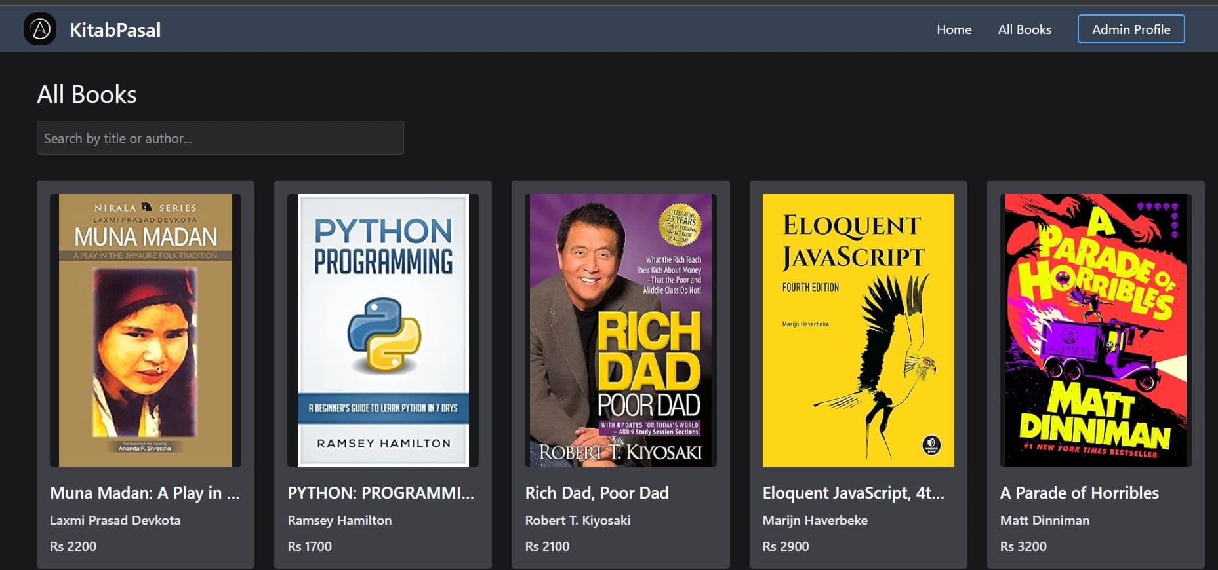
Task: Open the KitabPasal brand name link
Action: [x=115, y=29]
